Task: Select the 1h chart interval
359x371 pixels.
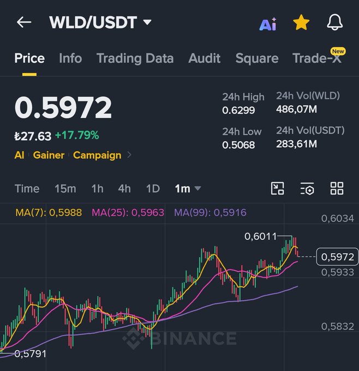Action: pyautogui.click(x=97, y=189)
